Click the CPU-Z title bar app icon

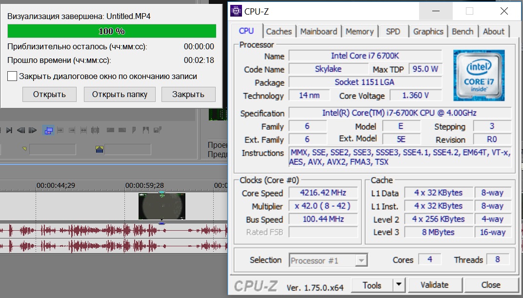coord(236,11)
